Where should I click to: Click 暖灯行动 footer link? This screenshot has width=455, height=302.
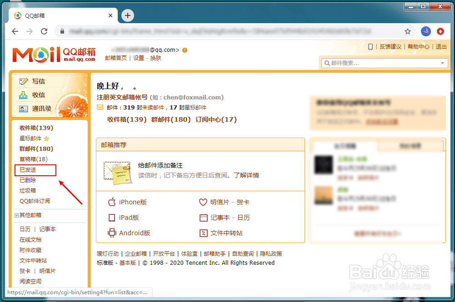108,253
